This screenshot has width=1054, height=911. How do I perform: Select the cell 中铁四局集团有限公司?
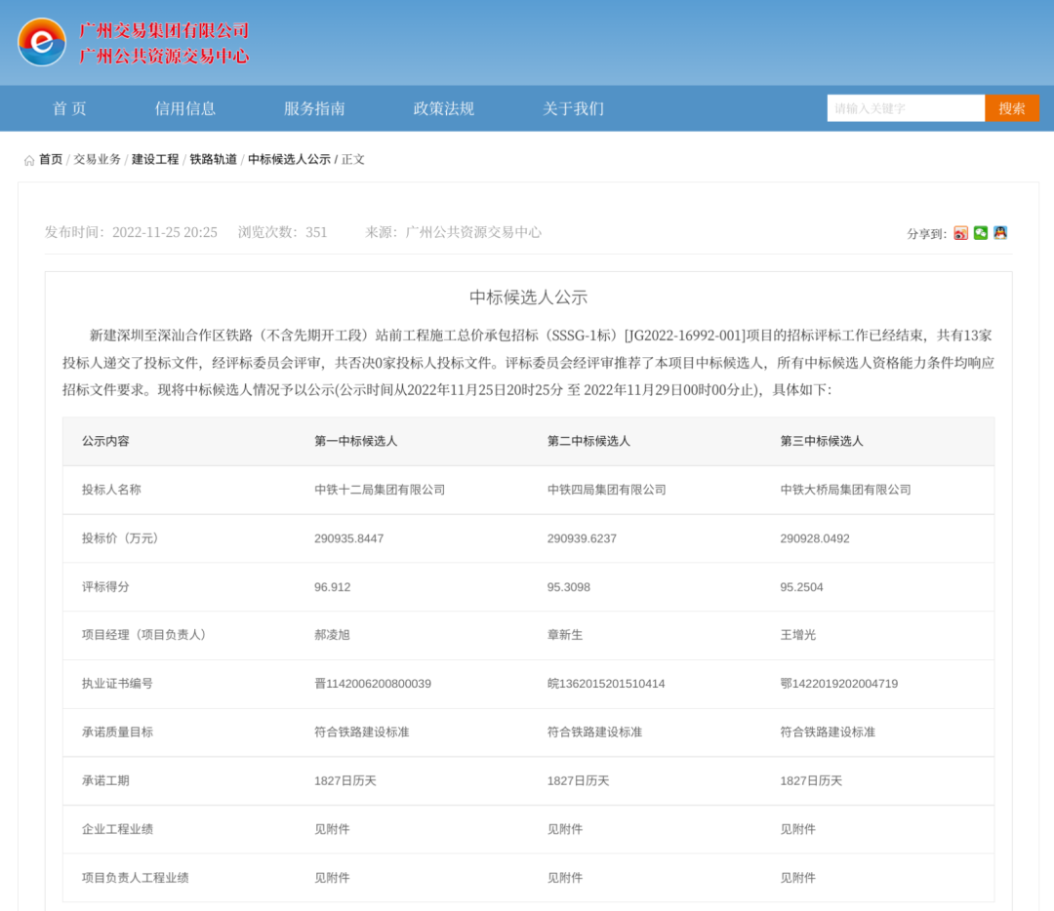606,490
